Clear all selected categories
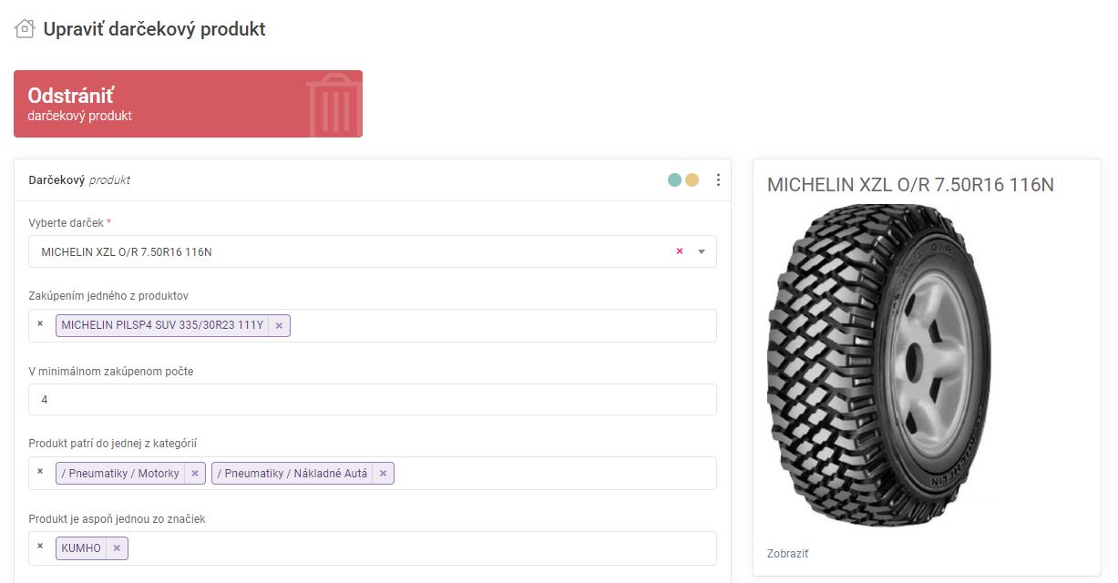This screenshot has height=583, width=1118. pos(40,472)
